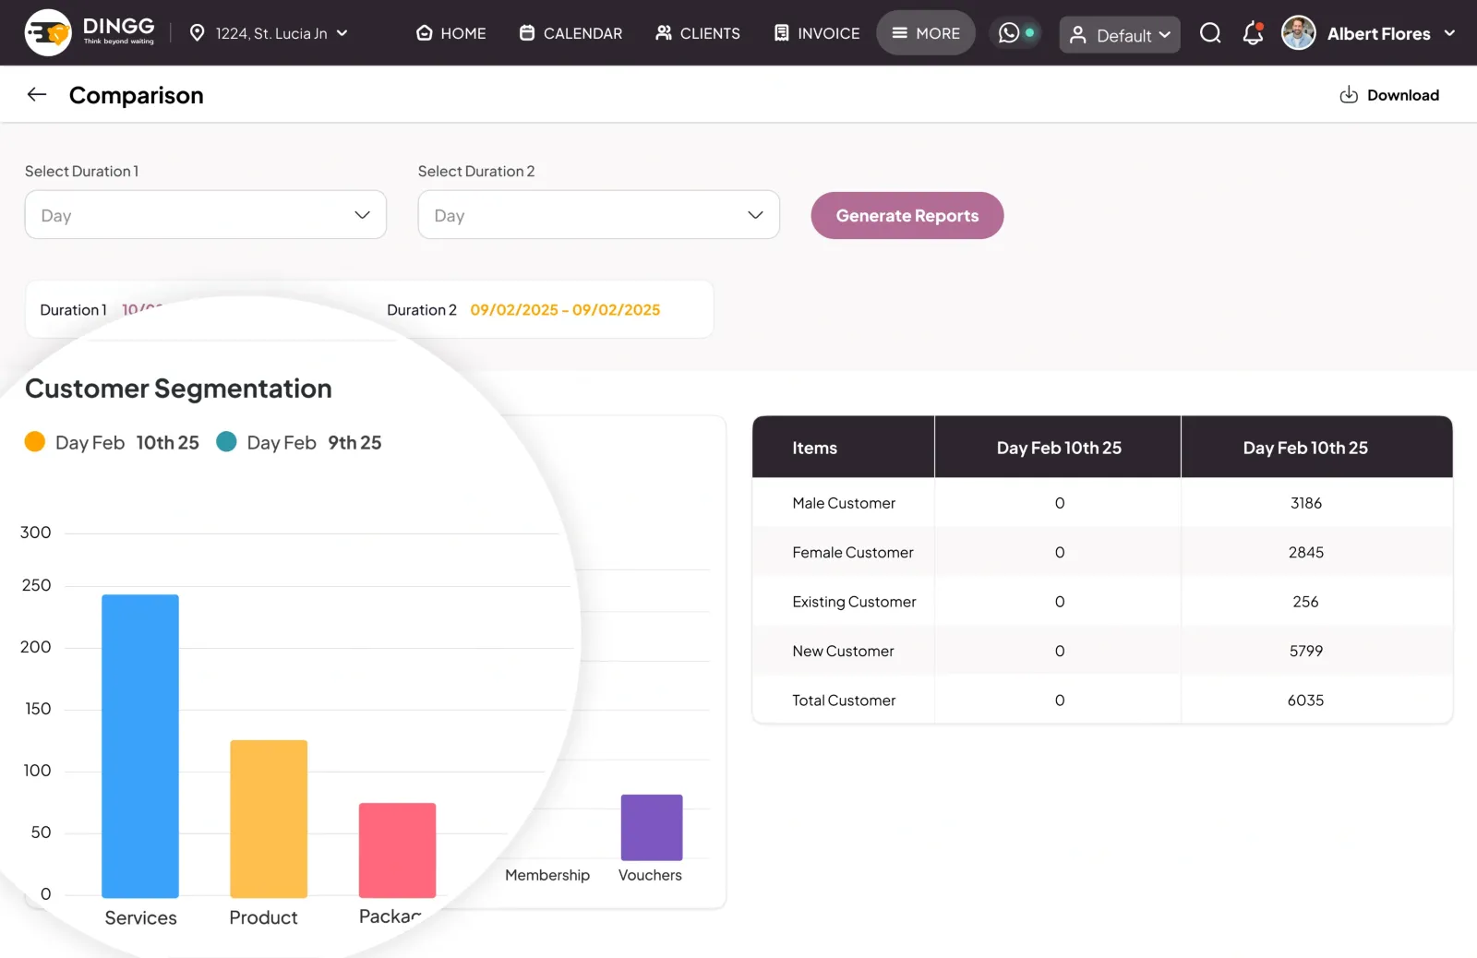1477x958 pixels.
Task: Click the teal Day Feb 9th legend dot
Action: coord(226,442)
